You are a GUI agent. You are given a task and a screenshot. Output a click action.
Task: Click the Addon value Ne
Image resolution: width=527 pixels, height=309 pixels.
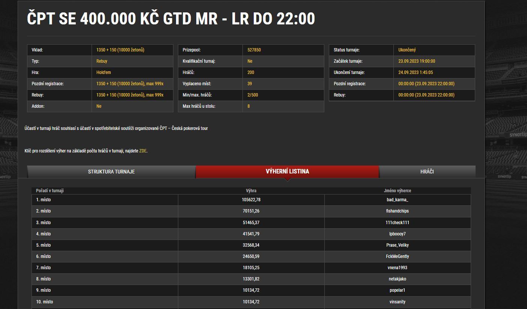pyautogui.click(x=99, y=106)
